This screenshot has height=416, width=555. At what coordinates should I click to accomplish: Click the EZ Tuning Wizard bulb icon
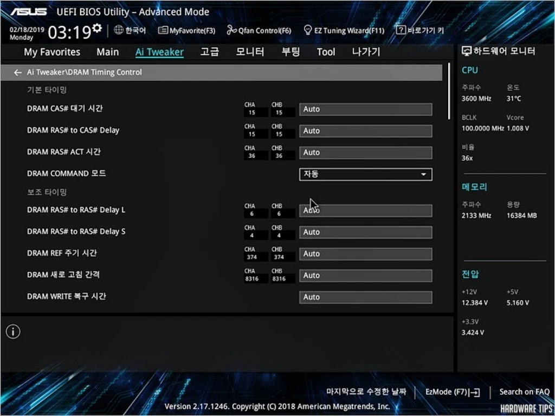(x=308, y=30)
